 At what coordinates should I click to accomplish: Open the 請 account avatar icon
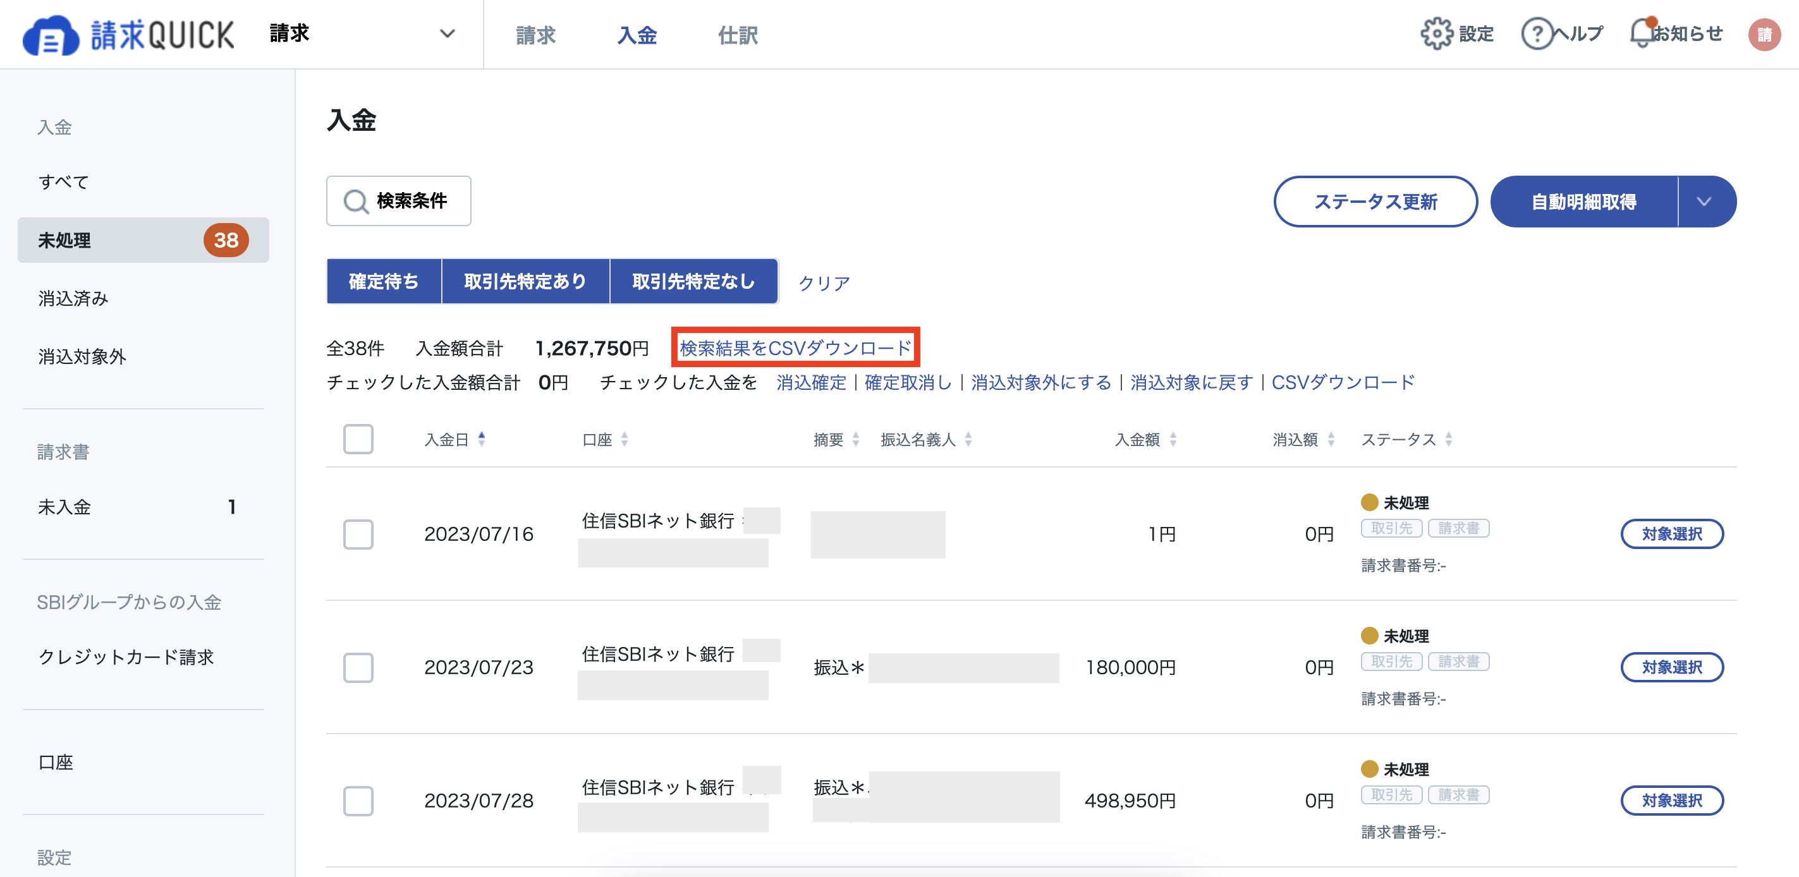coord(1765,33)
